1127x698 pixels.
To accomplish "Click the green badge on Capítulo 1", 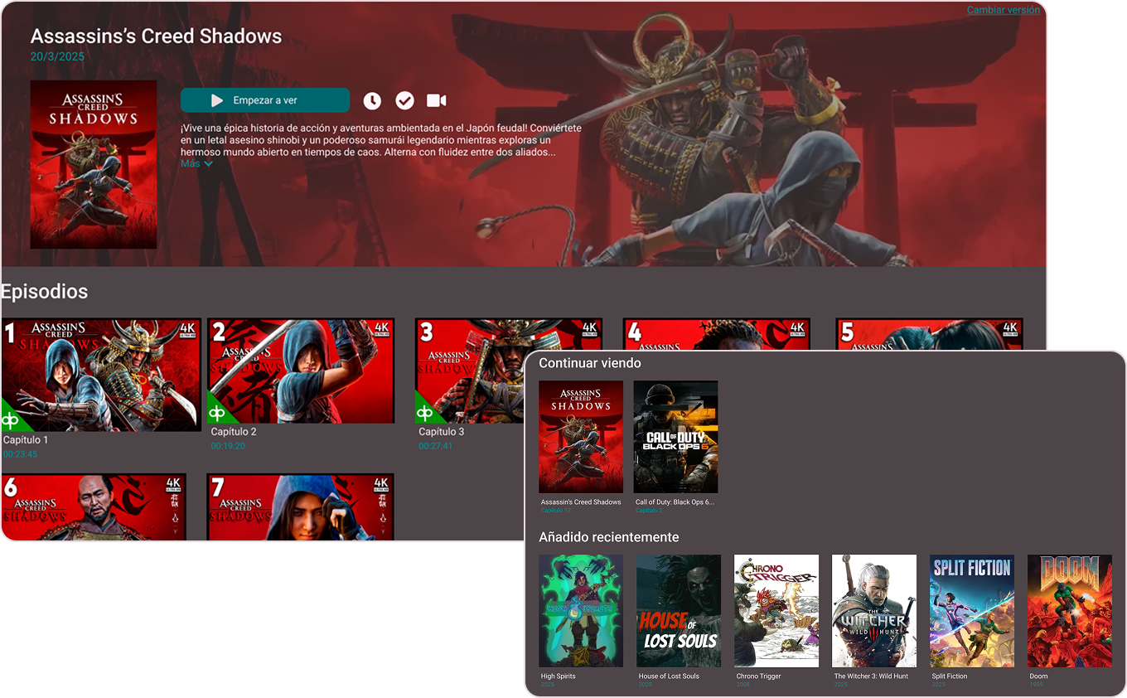I will point(11,419).
